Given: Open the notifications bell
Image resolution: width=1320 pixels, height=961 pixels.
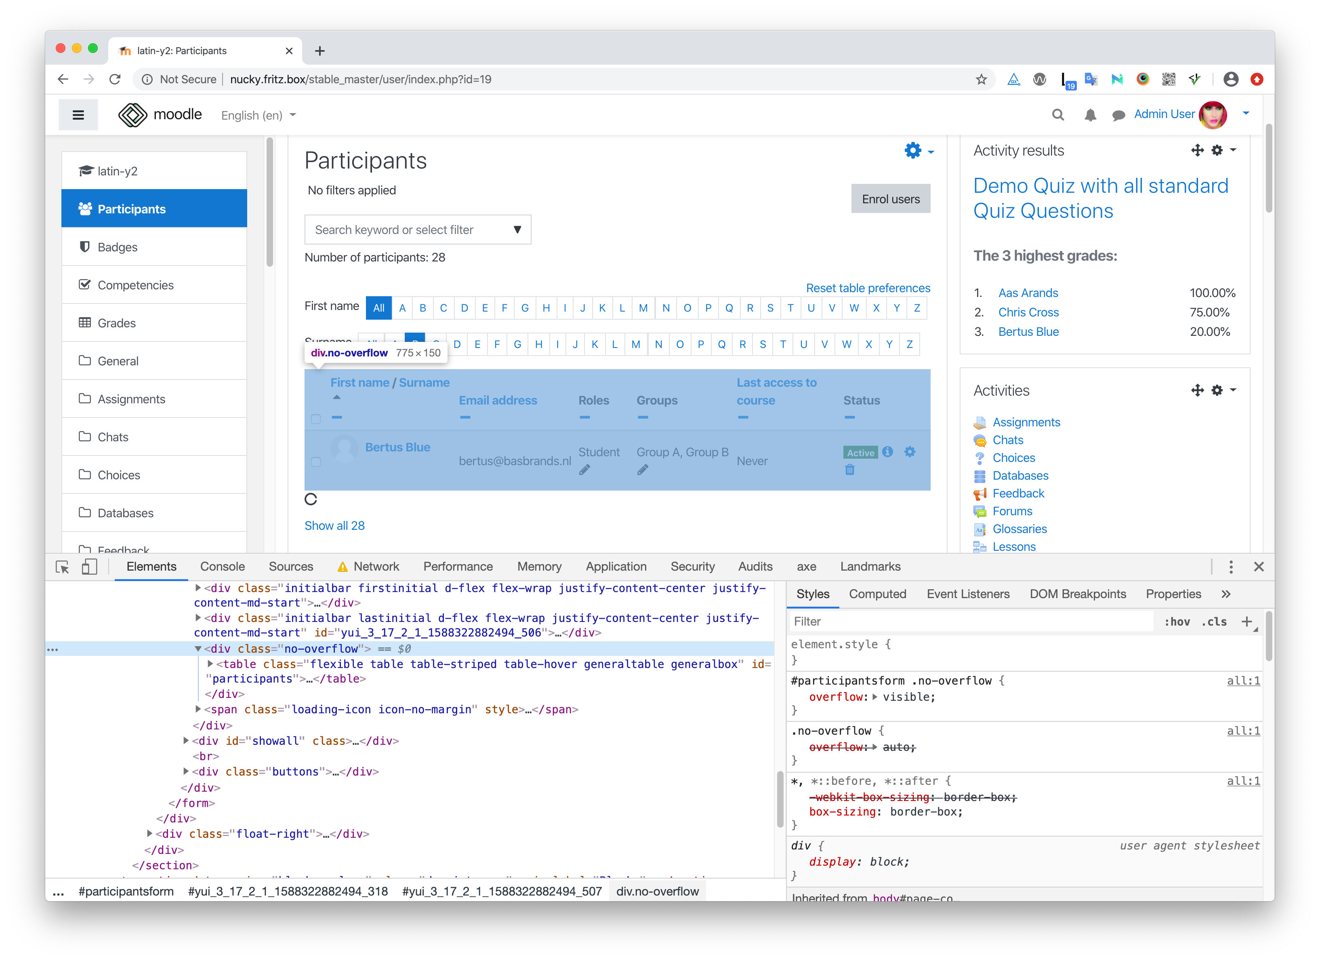Looking at the screenshot, I should [1090, 115].
